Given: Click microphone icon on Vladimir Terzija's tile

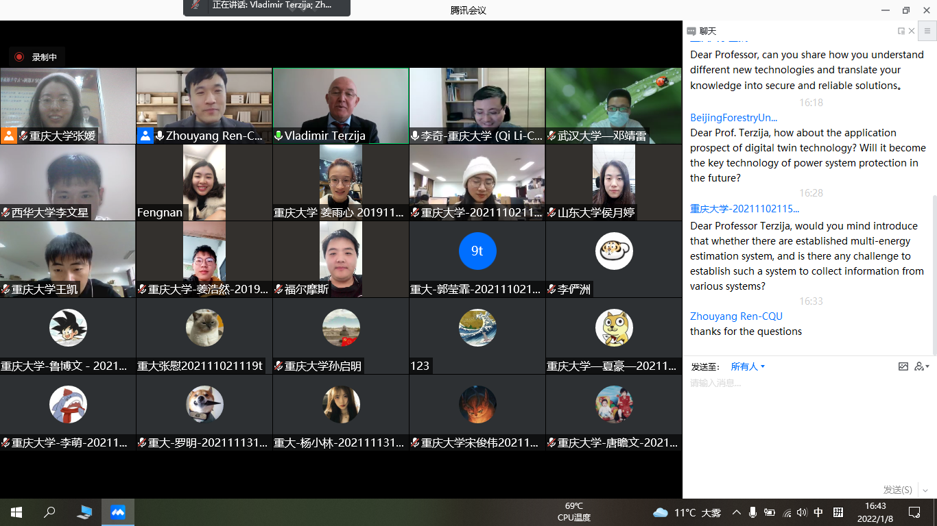Looking at the screenshot, I should (278, 136).
